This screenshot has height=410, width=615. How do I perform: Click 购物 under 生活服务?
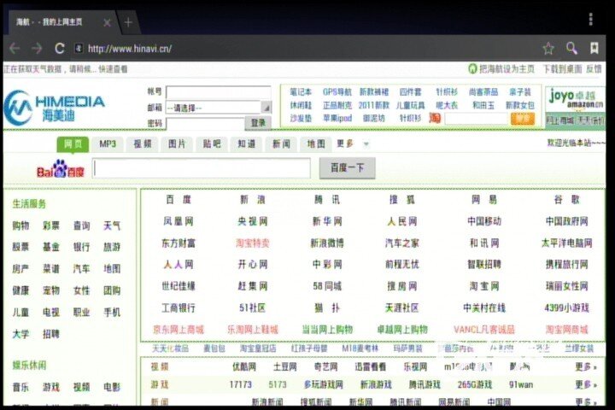click(x=20, y=225)
